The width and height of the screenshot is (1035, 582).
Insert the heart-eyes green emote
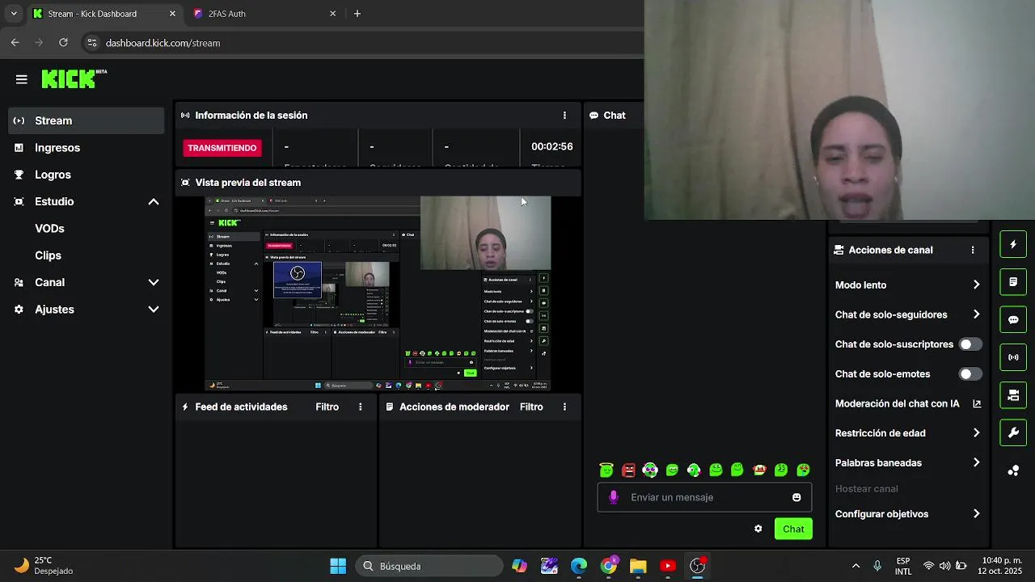803,470
